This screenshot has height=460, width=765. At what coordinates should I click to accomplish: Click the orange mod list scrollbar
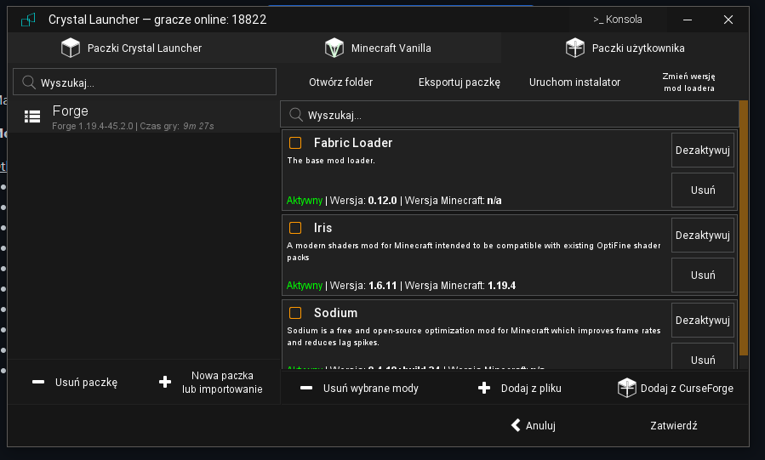click(x=744, y=227)
